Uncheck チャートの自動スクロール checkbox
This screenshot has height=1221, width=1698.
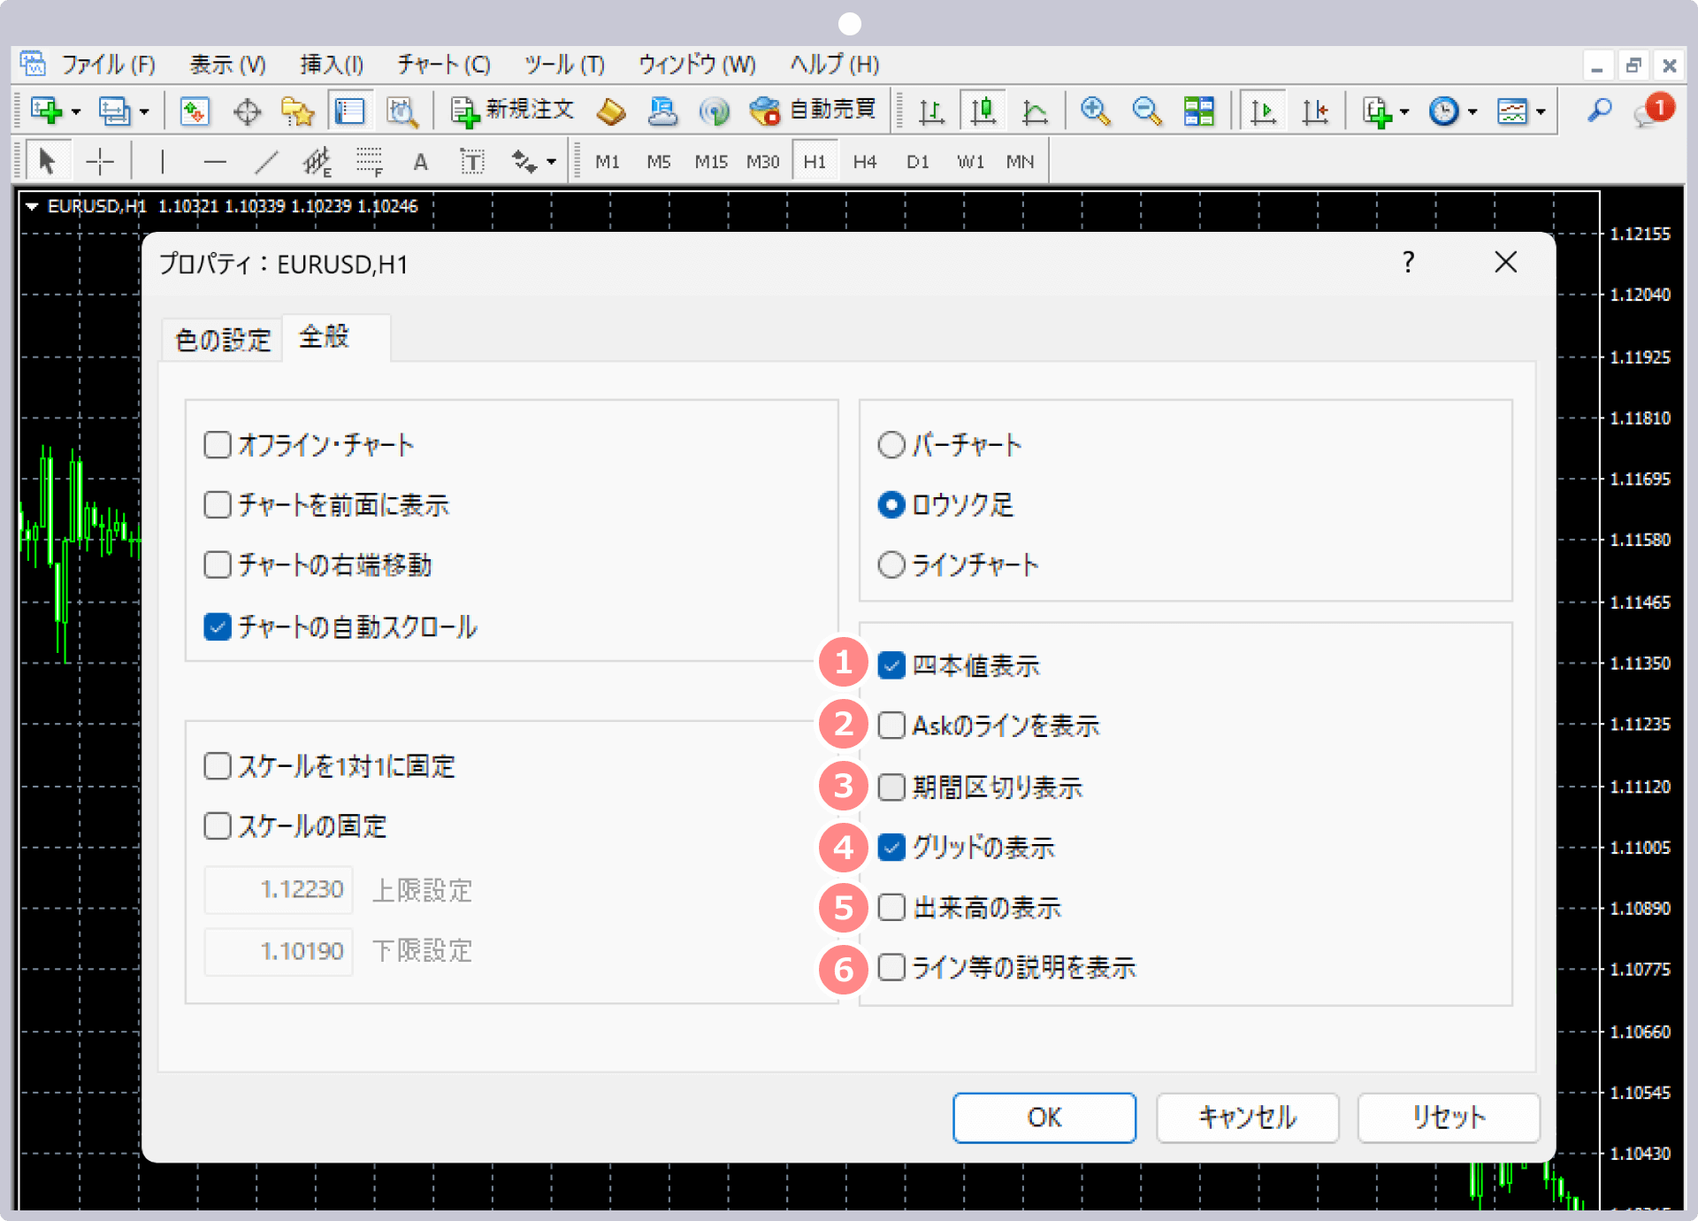pos(218,626)
